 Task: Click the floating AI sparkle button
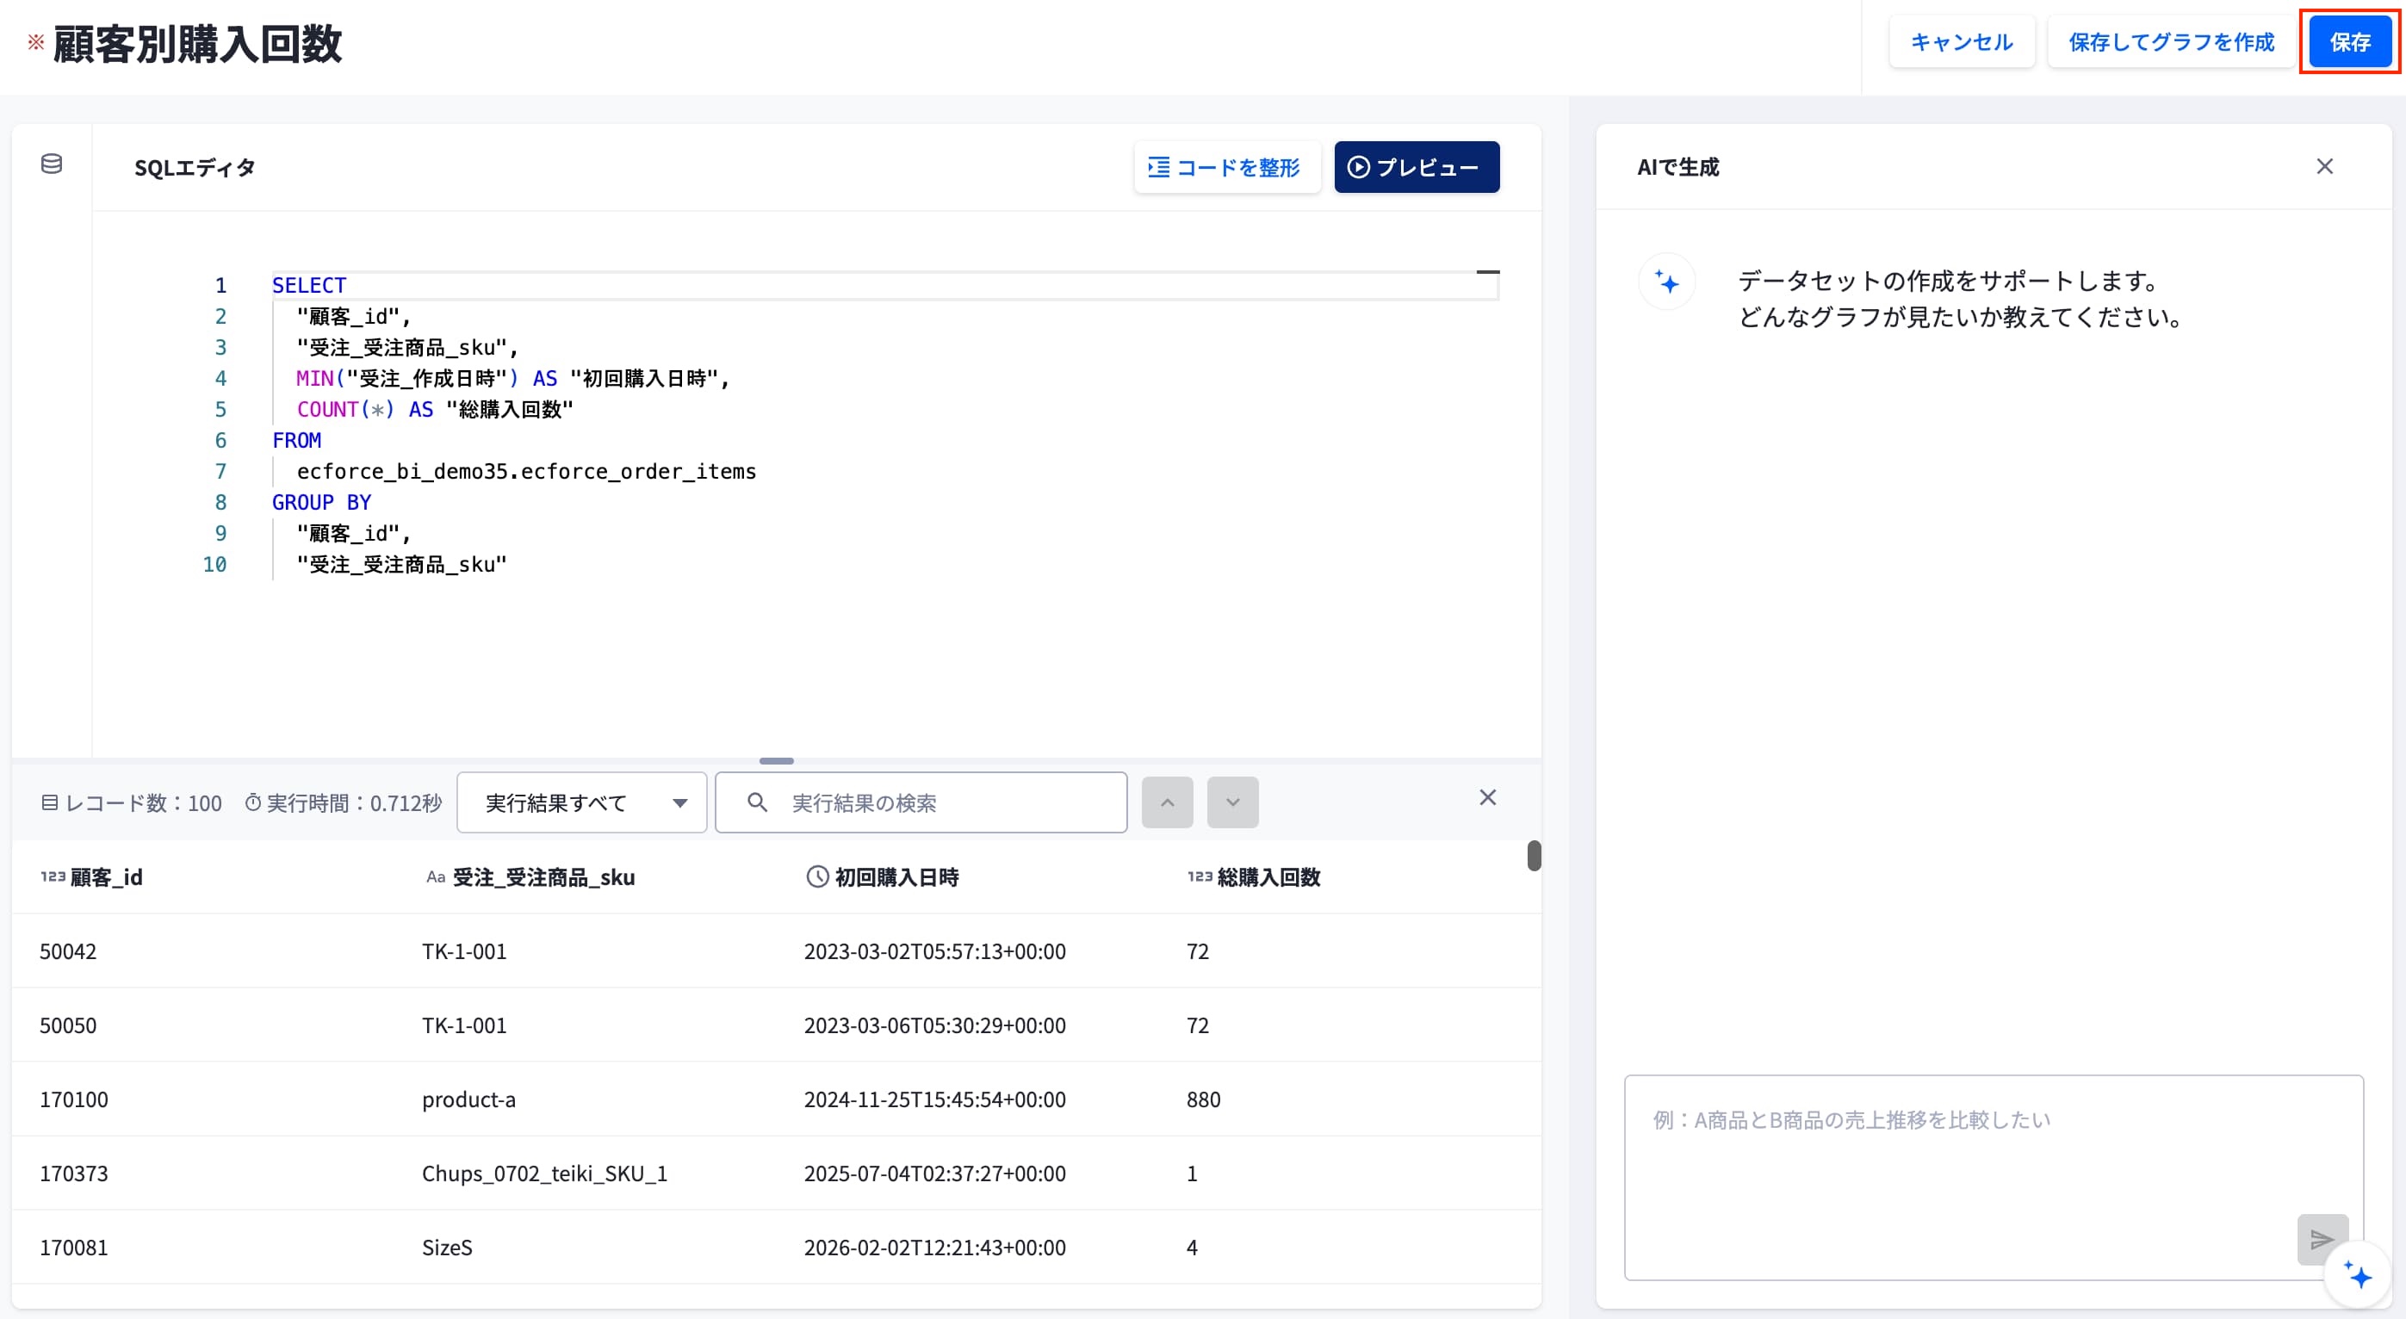pyautogui.click(x=2359, y=1274)
